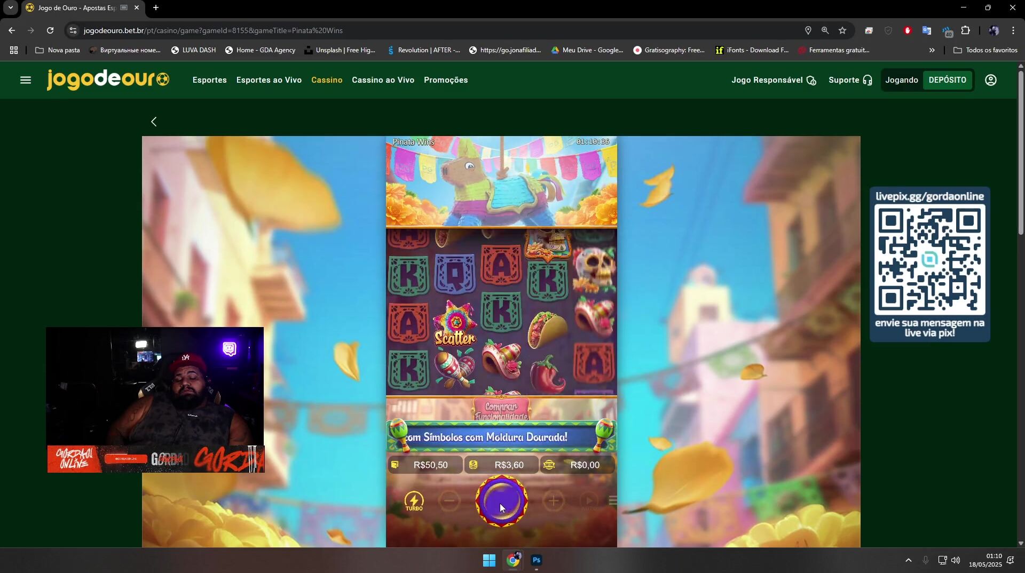Click the R$0,00 win amount display
Screen dimensions: 1025x573
(578, 465)
